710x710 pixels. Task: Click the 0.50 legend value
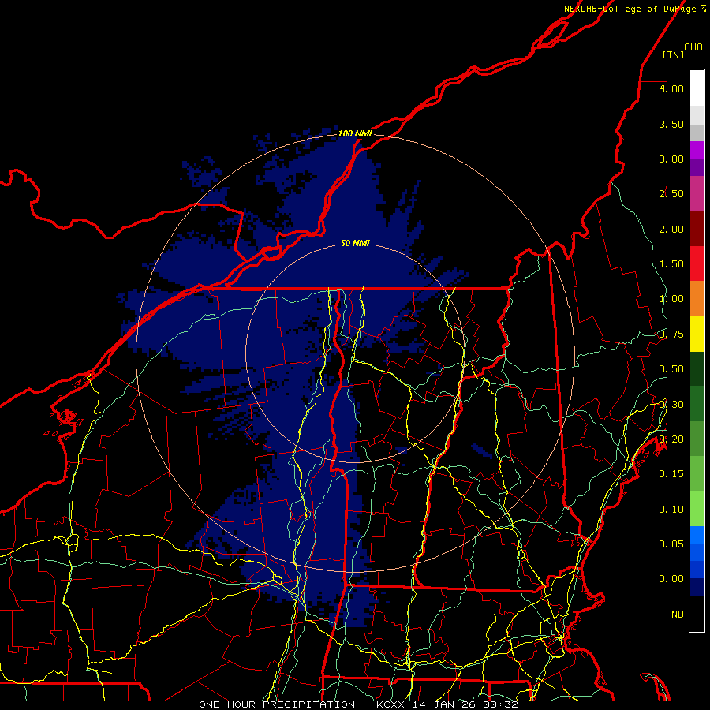click(x=671, y=369)
